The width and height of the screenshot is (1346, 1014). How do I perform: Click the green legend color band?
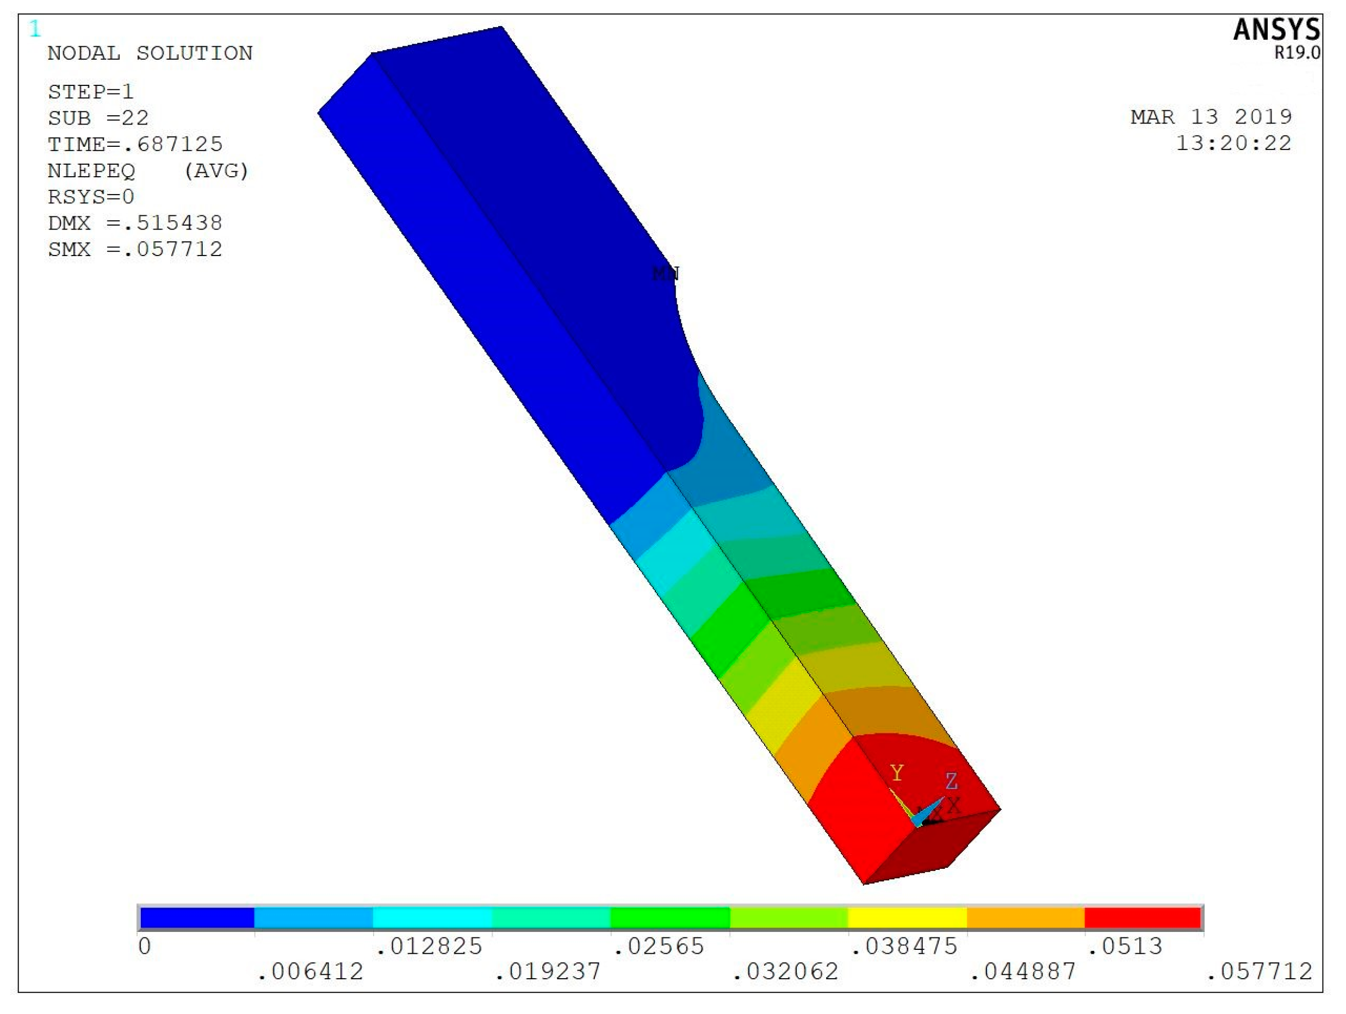click(x=669, y=918)
